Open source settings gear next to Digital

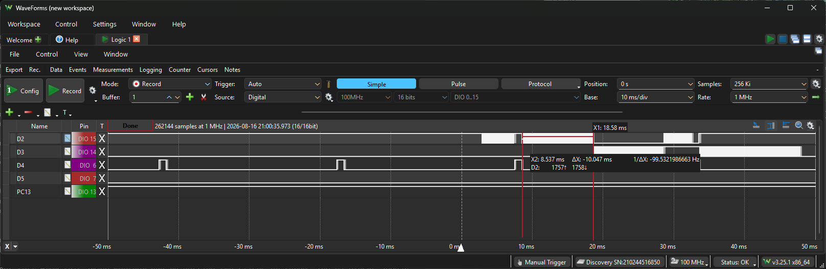pos(329,97)
